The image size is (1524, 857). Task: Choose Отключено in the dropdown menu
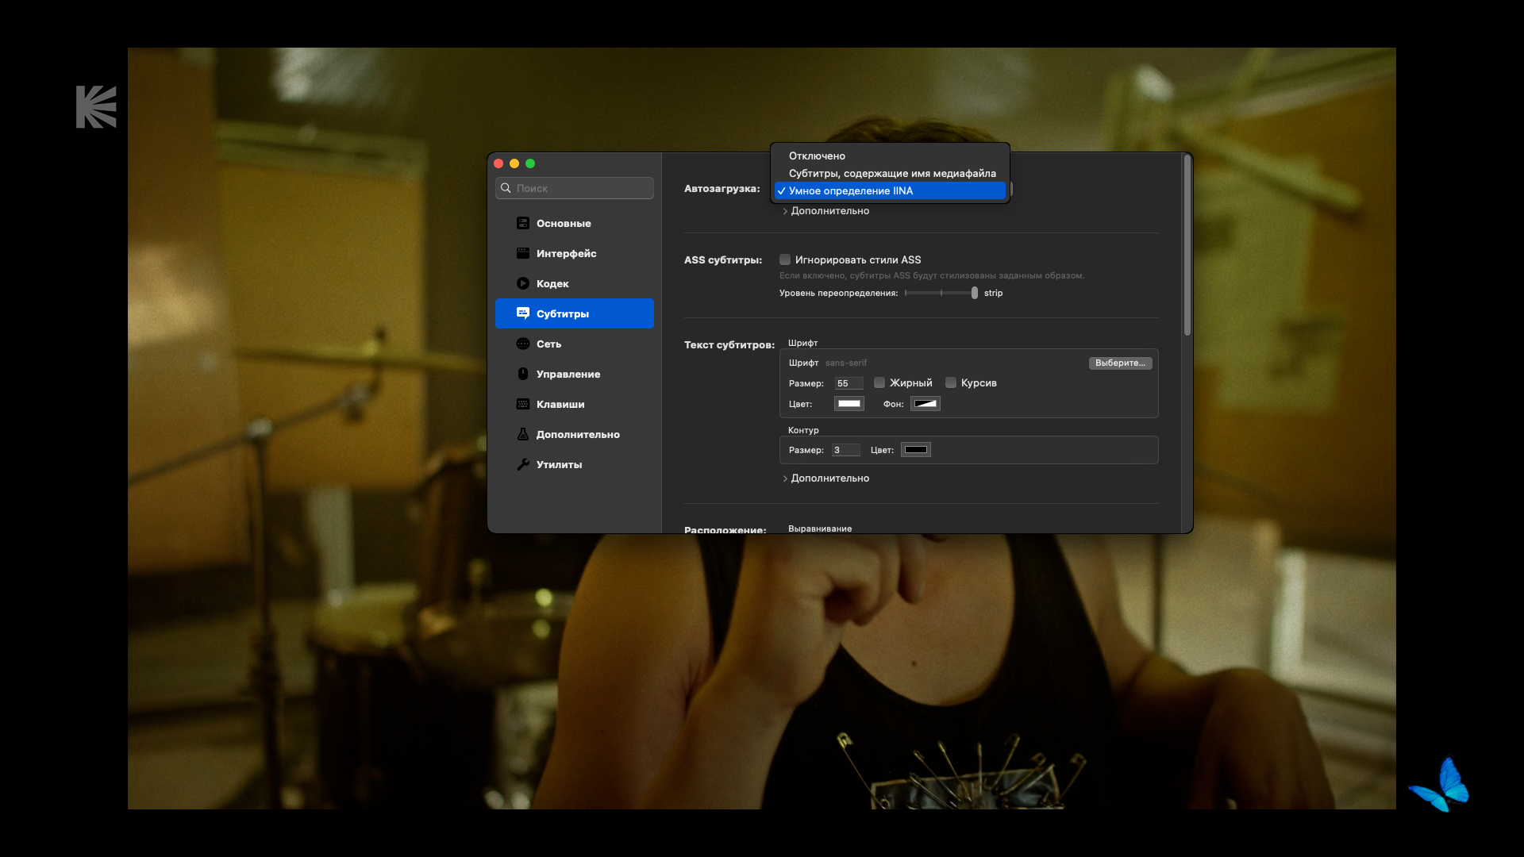[817, 156]
